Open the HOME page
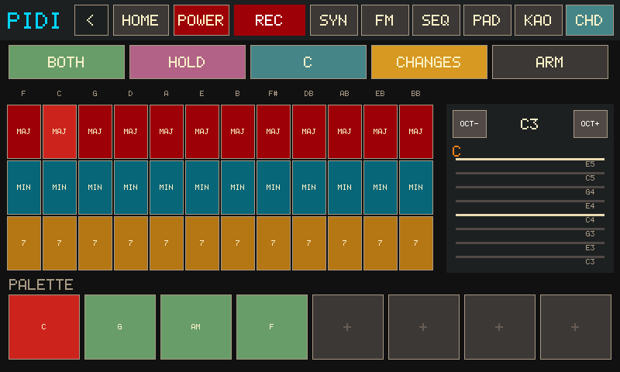620x372 pixels. [x=141, y=20]
